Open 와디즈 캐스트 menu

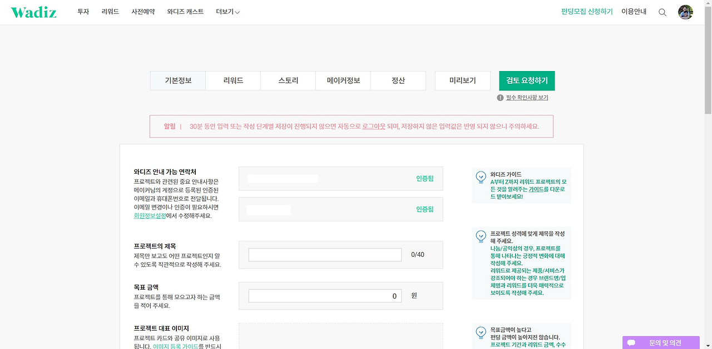[x=185, y=12]
